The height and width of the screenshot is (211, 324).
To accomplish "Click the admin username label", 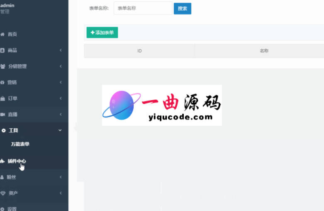I will [x=7, y=5].
